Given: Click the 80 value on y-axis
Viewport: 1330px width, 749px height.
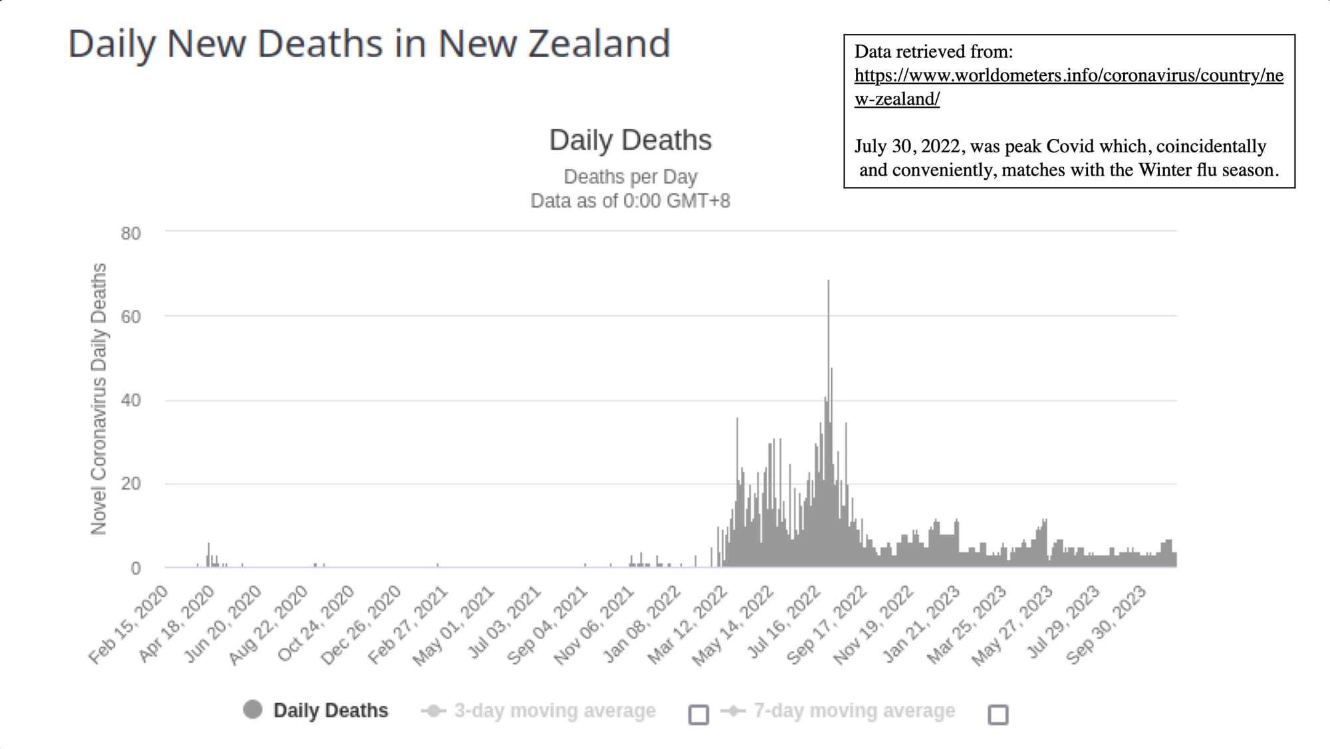Looking at the screenshot, I should 130,233.
